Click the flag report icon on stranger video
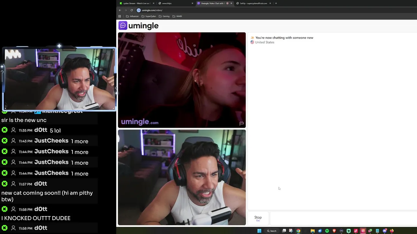This screenshot has height=234, width=417. (x=241, y=123)
